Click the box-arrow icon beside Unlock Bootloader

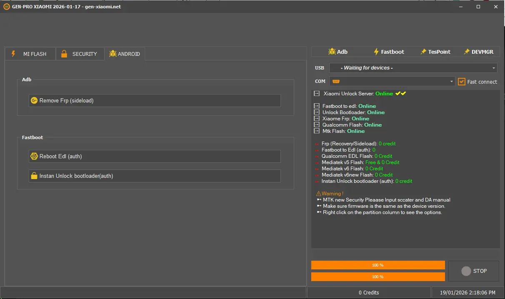317,112
